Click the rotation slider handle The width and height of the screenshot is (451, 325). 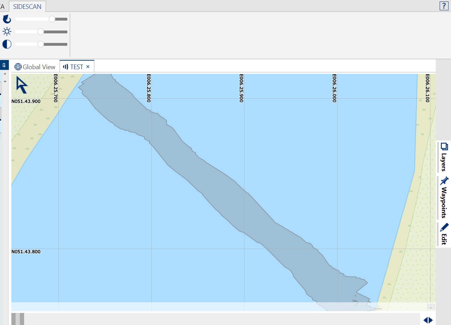coord(52,19)
